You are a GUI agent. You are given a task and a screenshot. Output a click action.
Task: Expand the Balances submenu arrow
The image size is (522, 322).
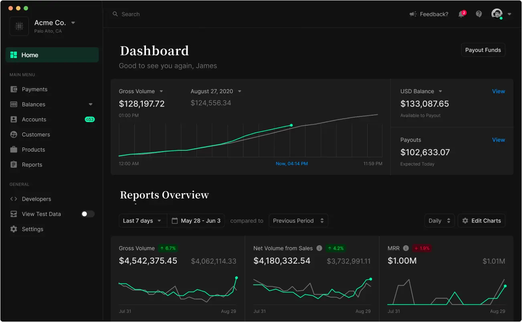91,104
